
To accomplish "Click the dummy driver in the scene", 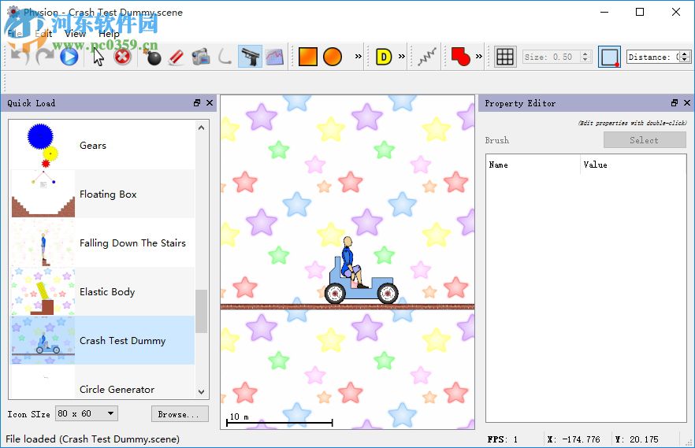I will 350,261.
